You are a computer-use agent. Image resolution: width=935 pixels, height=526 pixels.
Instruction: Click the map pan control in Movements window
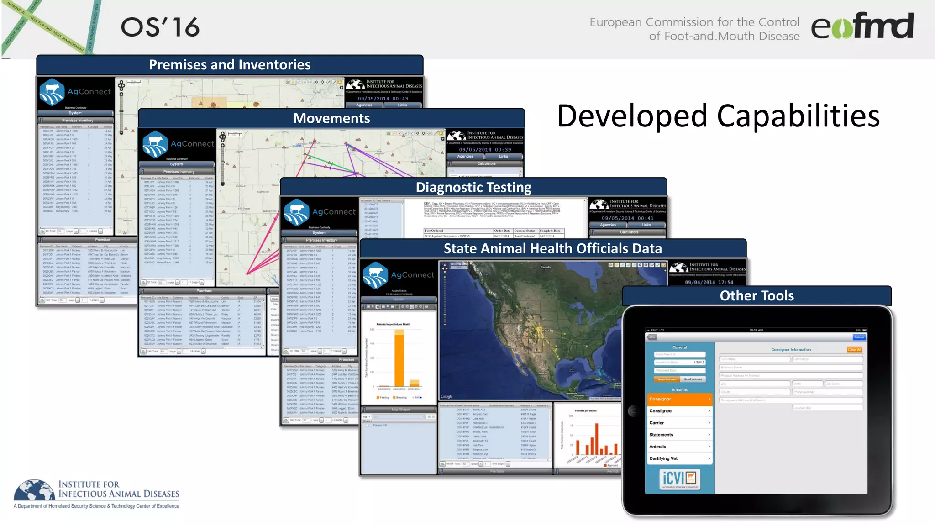tap(223, 137)
